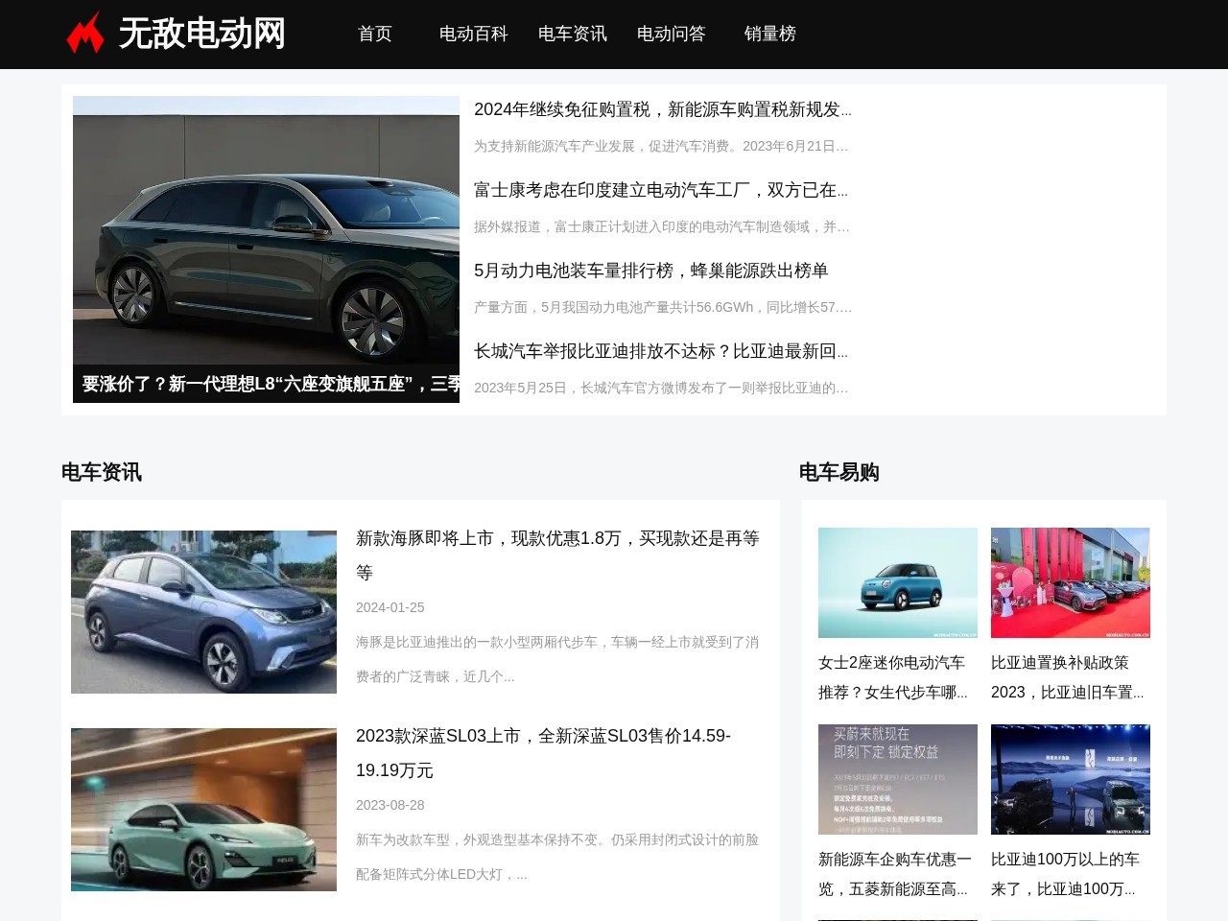Open the large dark green SUV banner image

(266, 230)
